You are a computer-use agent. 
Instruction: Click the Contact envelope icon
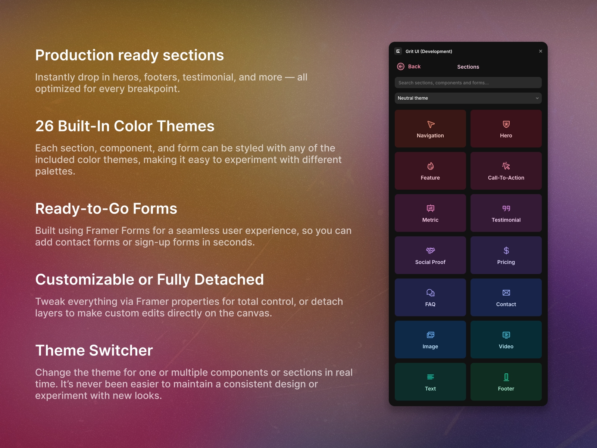pos(506,293)
